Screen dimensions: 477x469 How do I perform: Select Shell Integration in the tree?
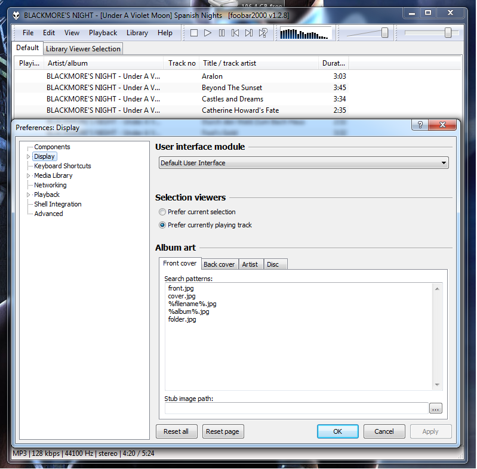58,204
